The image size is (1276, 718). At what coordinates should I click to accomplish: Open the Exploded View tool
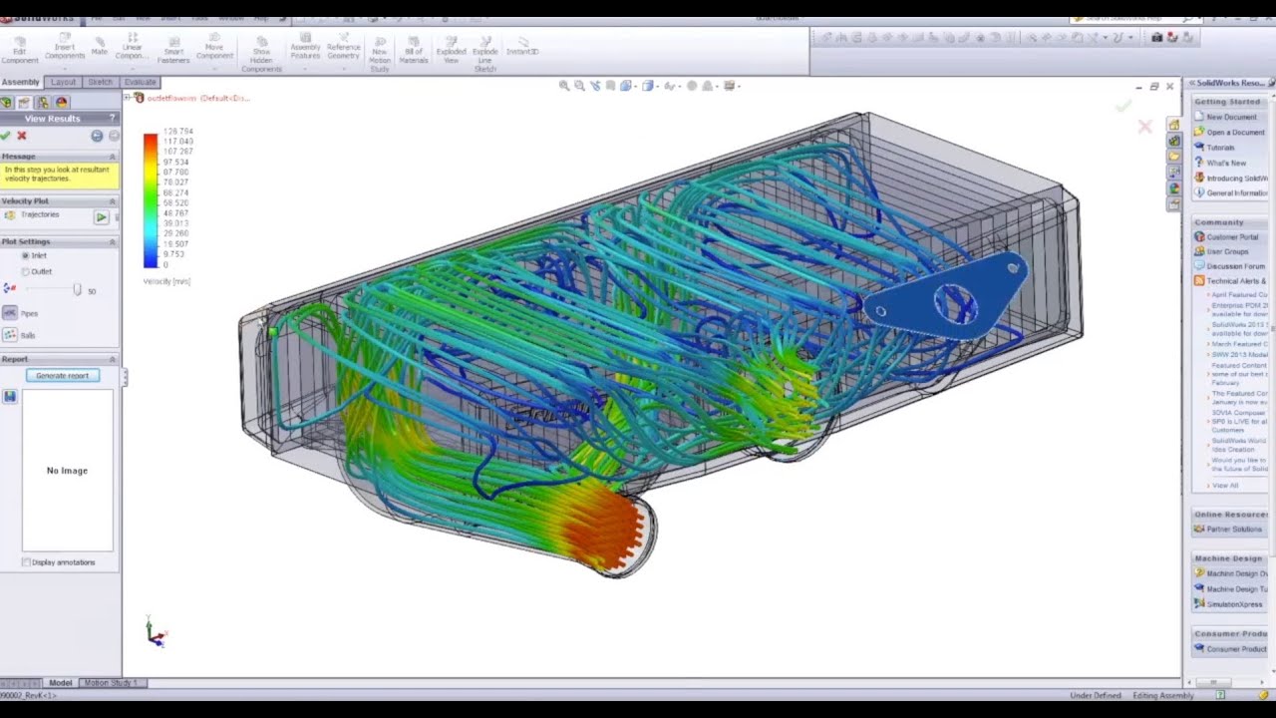coord(451,50)
